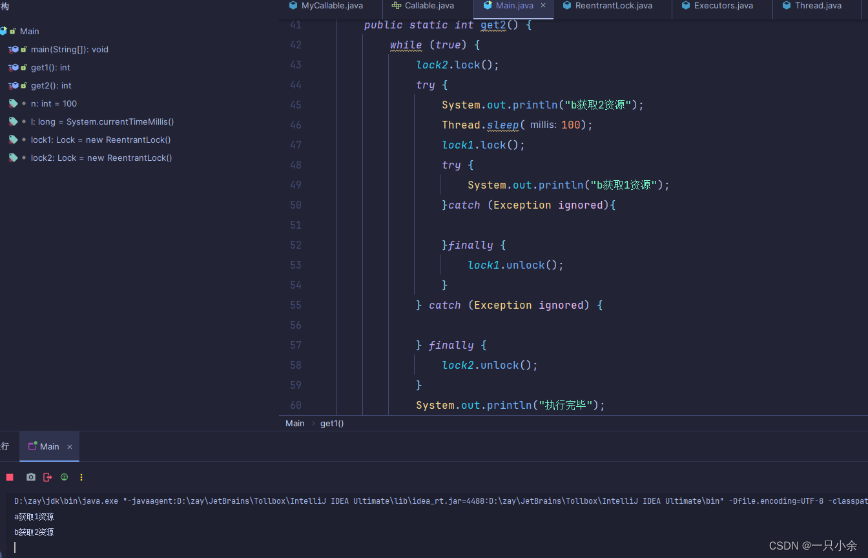
Task: Click the method icon beside get1()
Action: [x=14, y=67]
